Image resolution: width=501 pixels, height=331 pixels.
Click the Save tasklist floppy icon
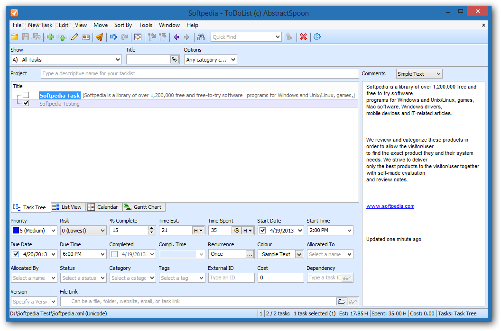pos(26,37)
